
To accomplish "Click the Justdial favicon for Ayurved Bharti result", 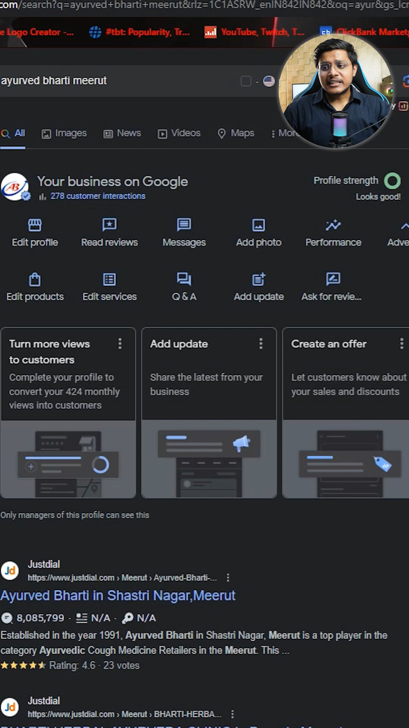I will pyautogui.click(x=10, y=571).
